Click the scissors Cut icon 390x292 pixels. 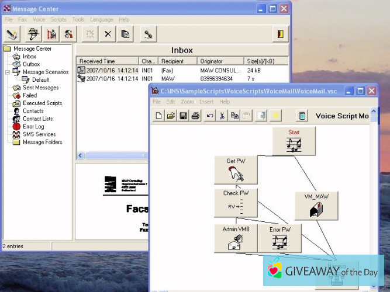coord(222,116)
